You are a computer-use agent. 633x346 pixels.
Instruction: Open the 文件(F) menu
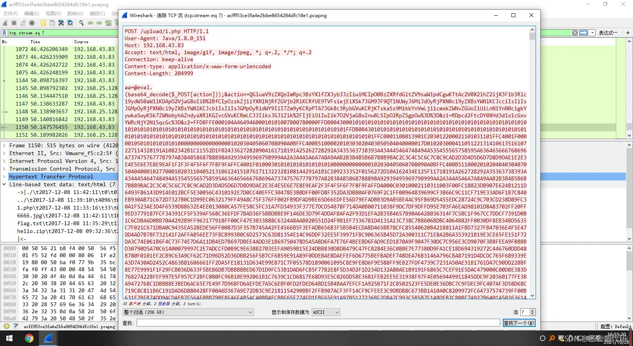click(11, 14)
